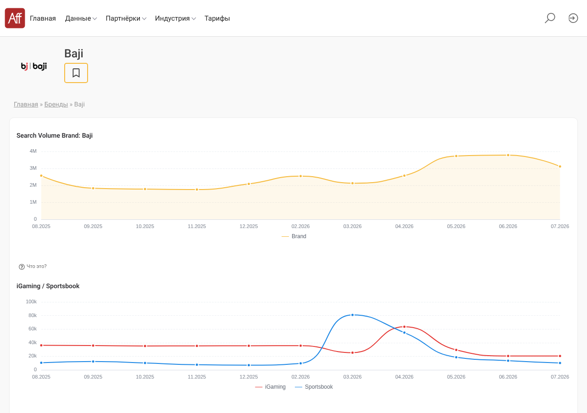Image resolution: width=587 pixels, height=413 pixels.
Task: Go to the Главная menu item
Action: pyautogui.click(x=43, y=18)
